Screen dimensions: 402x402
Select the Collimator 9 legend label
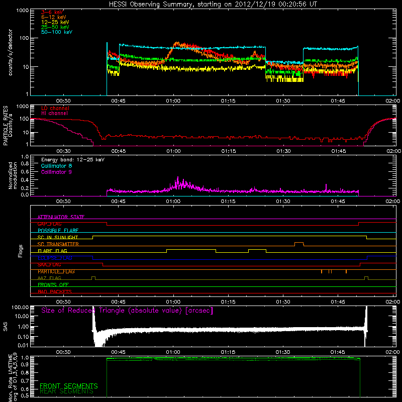click(56, 172)
